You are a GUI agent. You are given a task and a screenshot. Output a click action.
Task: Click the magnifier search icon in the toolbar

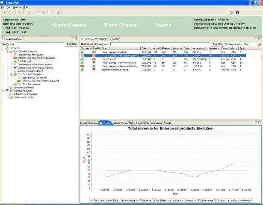click(59, 12)
